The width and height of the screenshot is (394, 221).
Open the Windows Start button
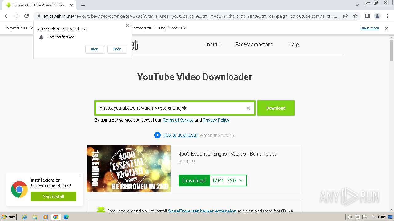9,217
